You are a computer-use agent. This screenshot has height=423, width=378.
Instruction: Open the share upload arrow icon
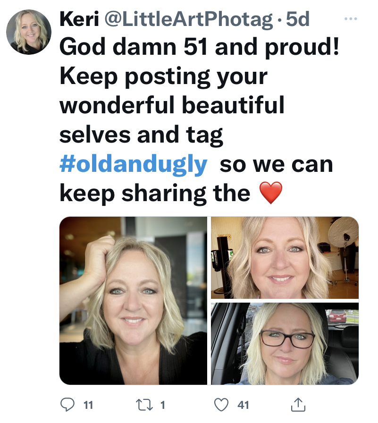(x=298, y=405)
